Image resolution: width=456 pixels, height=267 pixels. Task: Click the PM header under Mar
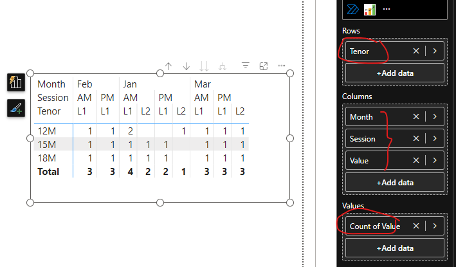(x=224, y=97)
